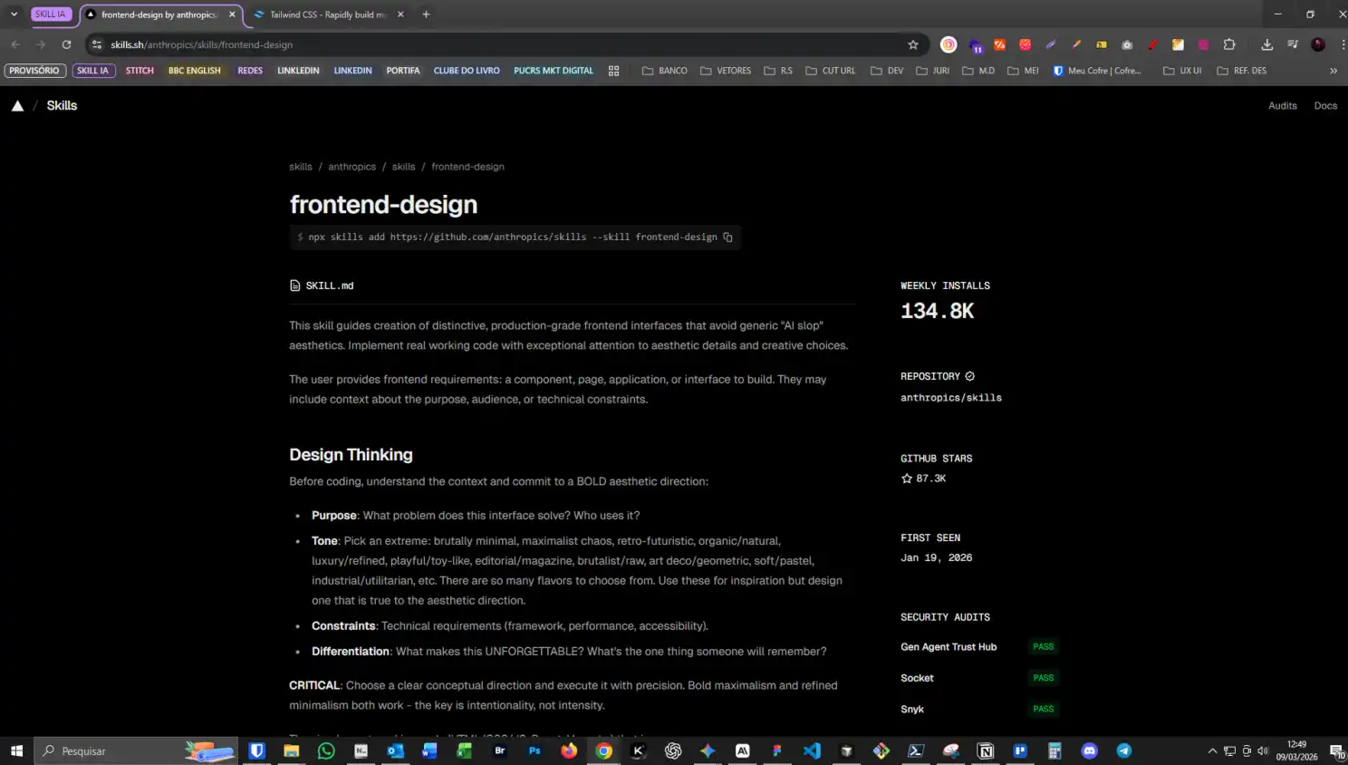Open the BANCO bookmarks folder
This screenshot has height=765, width=1348.
click(664, 71)
